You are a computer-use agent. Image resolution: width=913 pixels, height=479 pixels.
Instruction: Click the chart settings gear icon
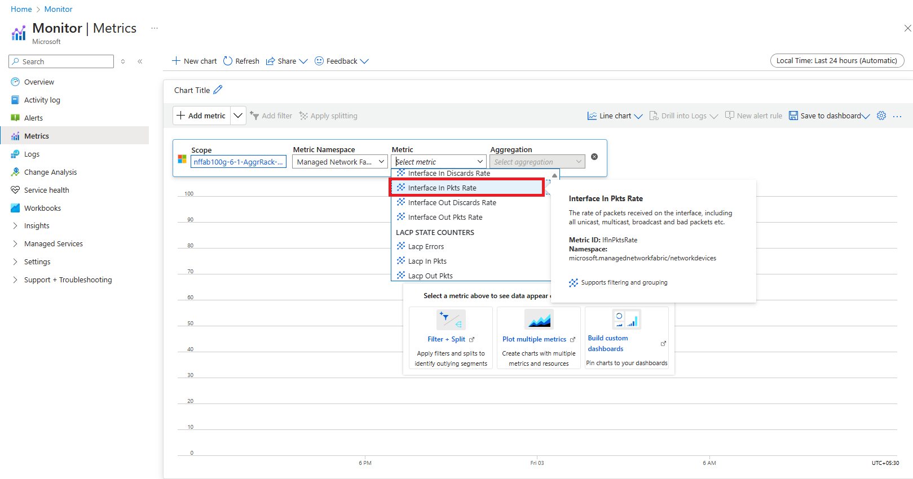pos(881,116)
